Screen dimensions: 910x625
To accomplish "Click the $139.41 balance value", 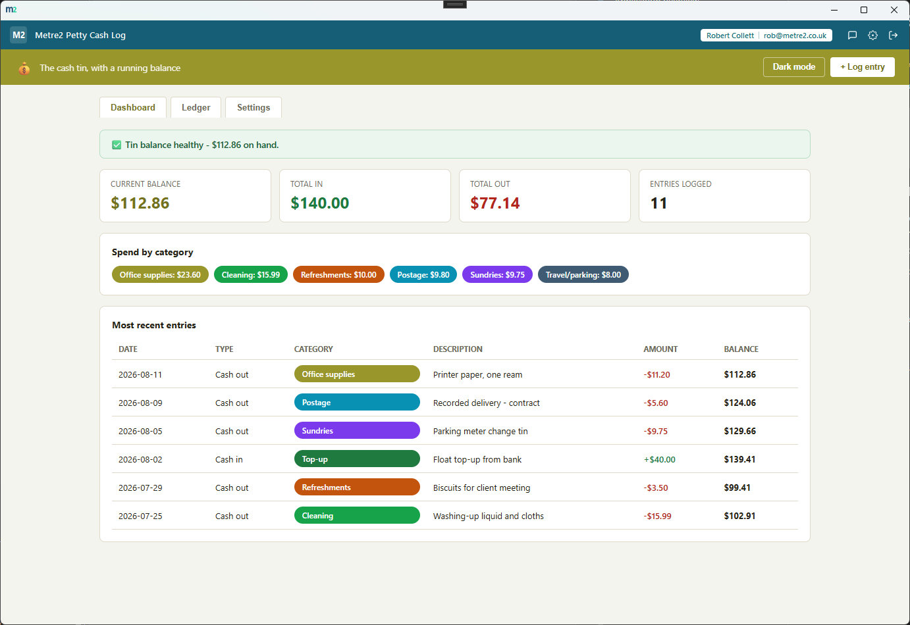I will point(739,459).
